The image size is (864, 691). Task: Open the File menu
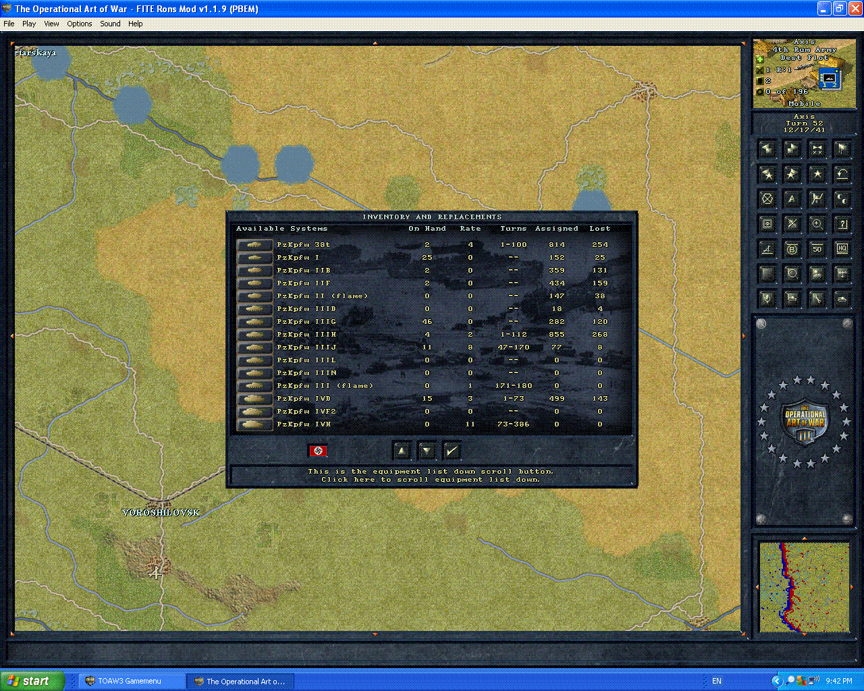[x=9, y=24]
